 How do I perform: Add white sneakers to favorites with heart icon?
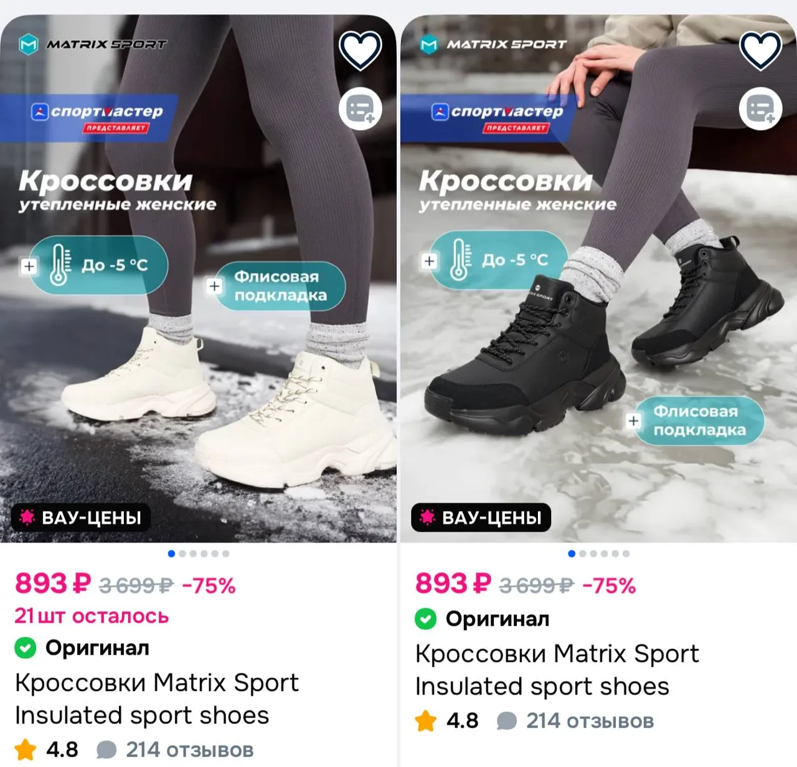pyautogui.click(x=360, y=50)
